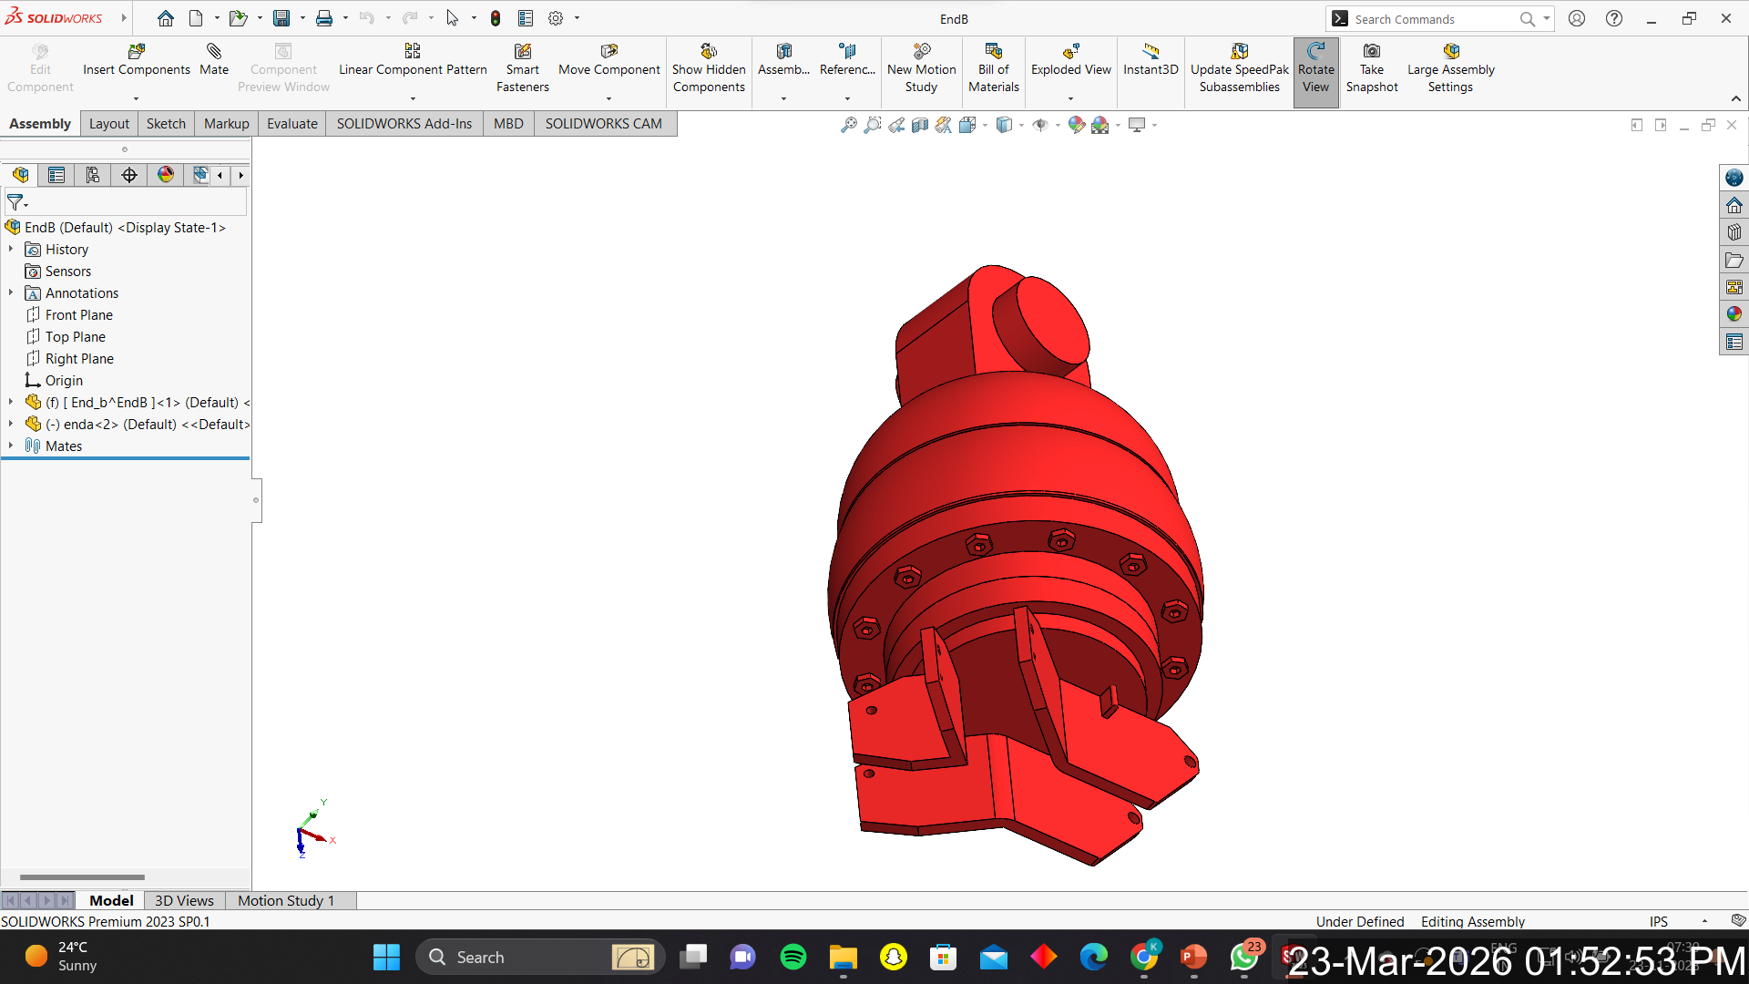Select Exploded View icon
This screenshot has width=1749, height=984.
pos(1070,52)
